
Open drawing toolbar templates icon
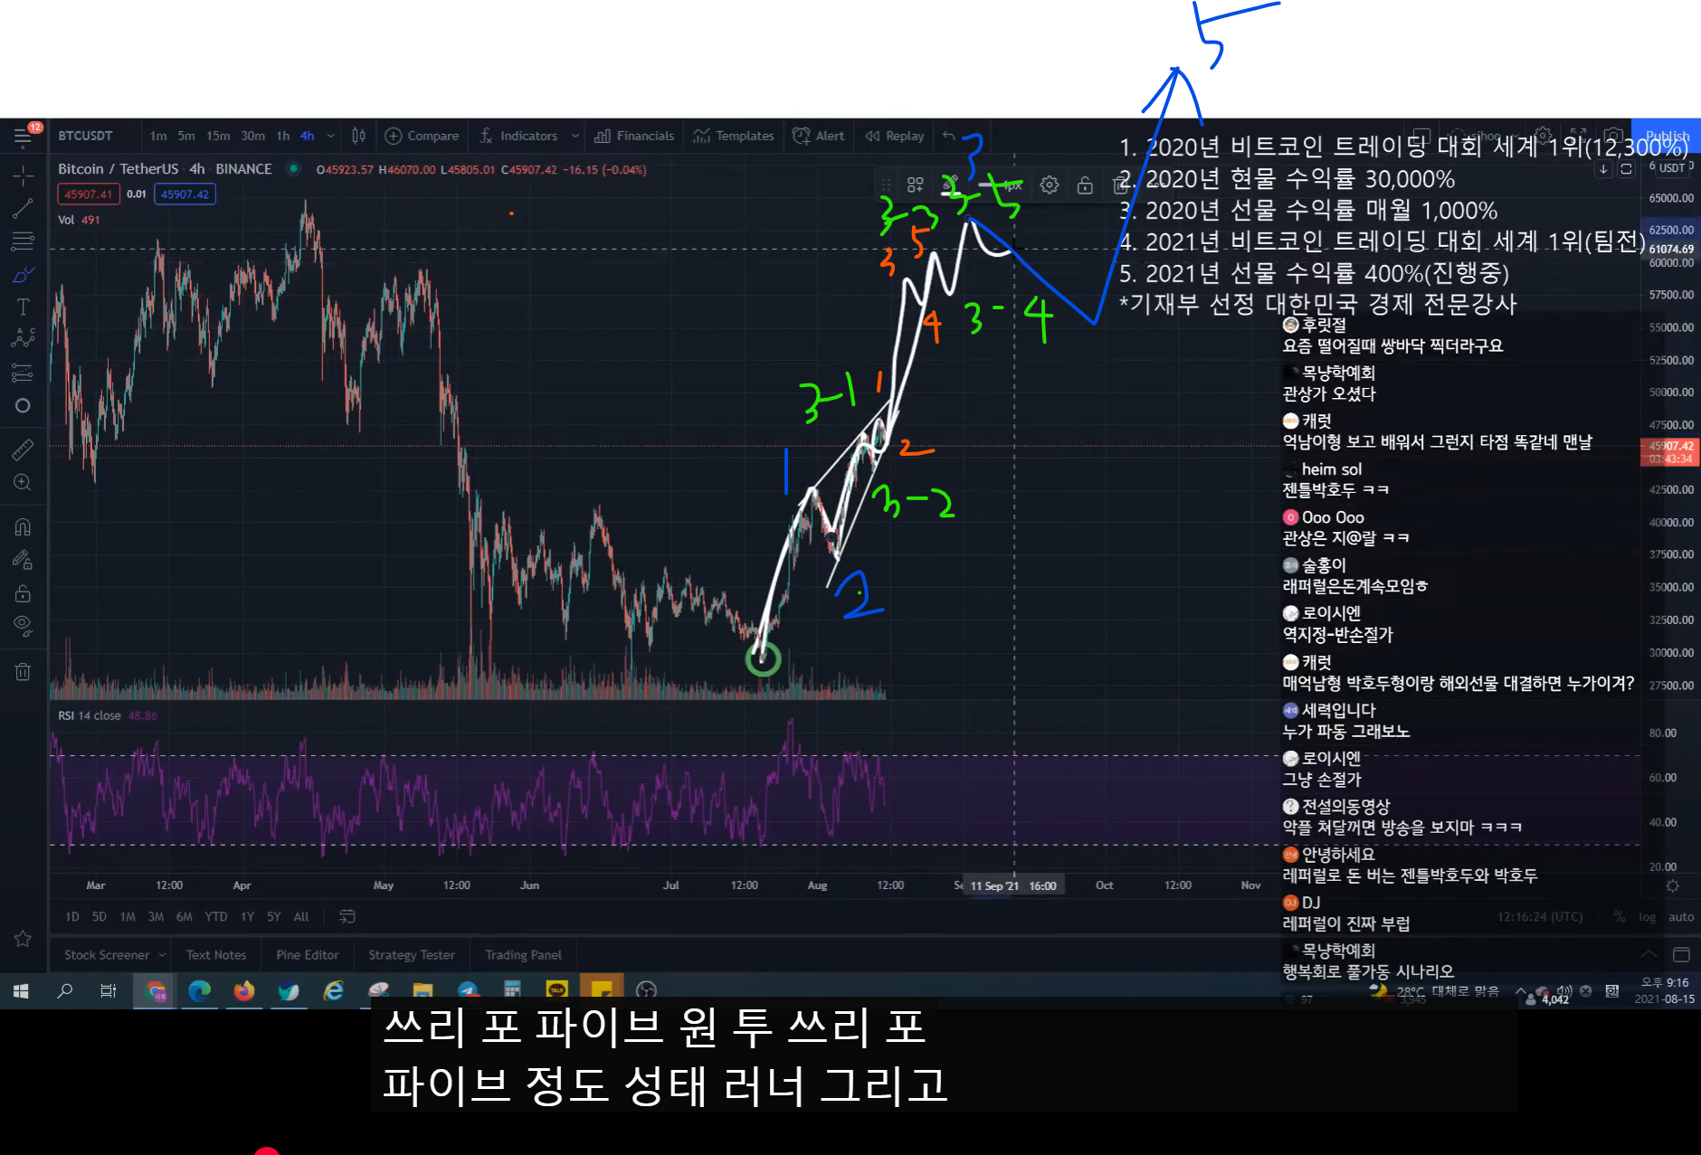(915, 185)
